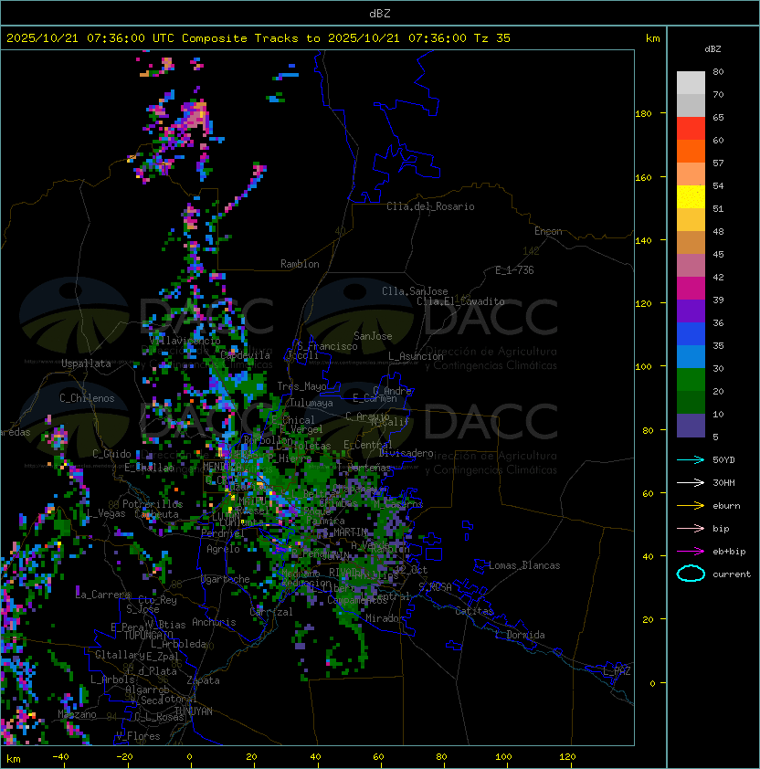760x769 pixels.
Task: Select the 'Catitas' map label
Action: pos(474,611)
